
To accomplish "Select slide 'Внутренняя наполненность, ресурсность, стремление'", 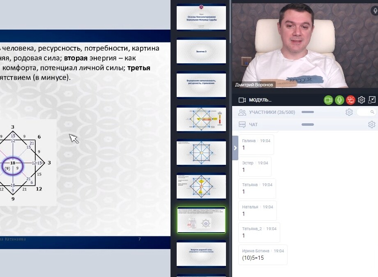I will pos(201,85).
